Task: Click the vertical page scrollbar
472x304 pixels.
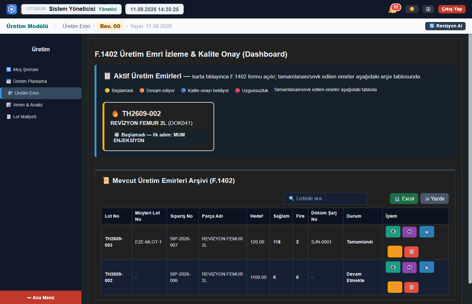Action: 470,159
